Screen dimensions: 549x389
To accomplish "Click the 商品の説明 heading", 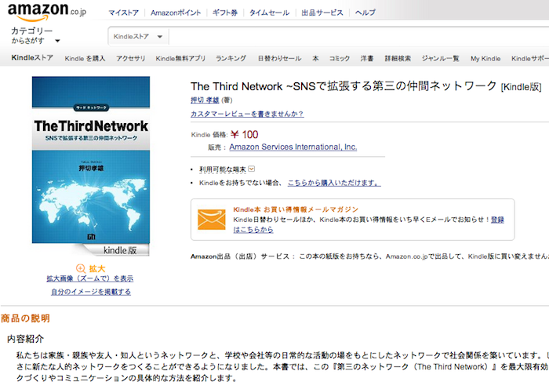I will (x=25, y=318).
